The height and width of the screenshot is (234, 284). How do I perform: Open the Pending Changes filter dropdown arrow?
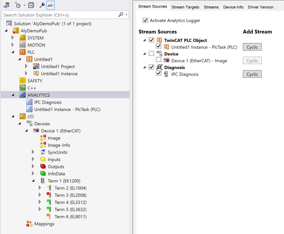[x=25, y=5]
